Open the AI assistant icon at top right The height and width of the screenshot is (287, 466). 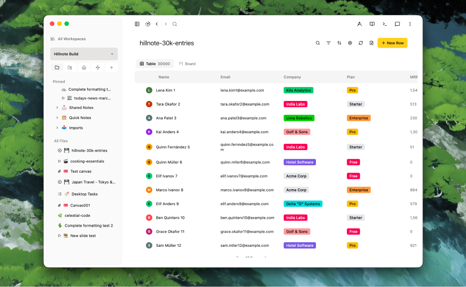click(x=359, y=24)
